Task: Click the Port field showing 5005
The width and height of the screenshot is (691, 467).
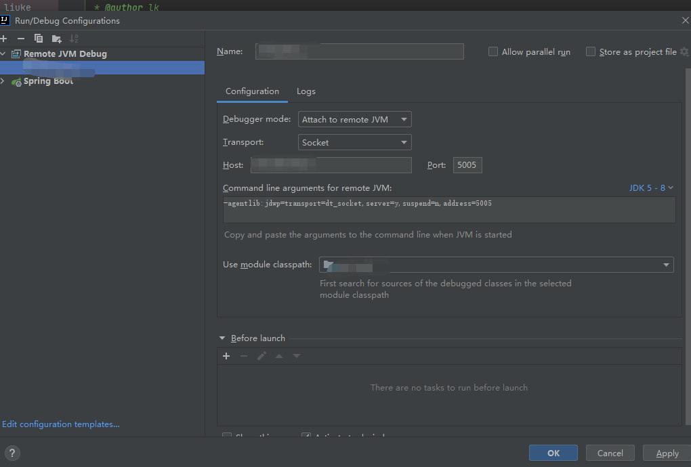Action: pyautogui.click(x=467, y=165)
